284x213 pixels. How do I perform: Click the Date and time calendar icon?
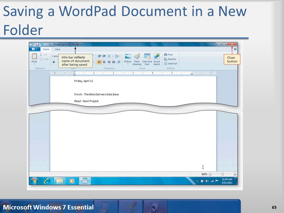coord(147,56)
